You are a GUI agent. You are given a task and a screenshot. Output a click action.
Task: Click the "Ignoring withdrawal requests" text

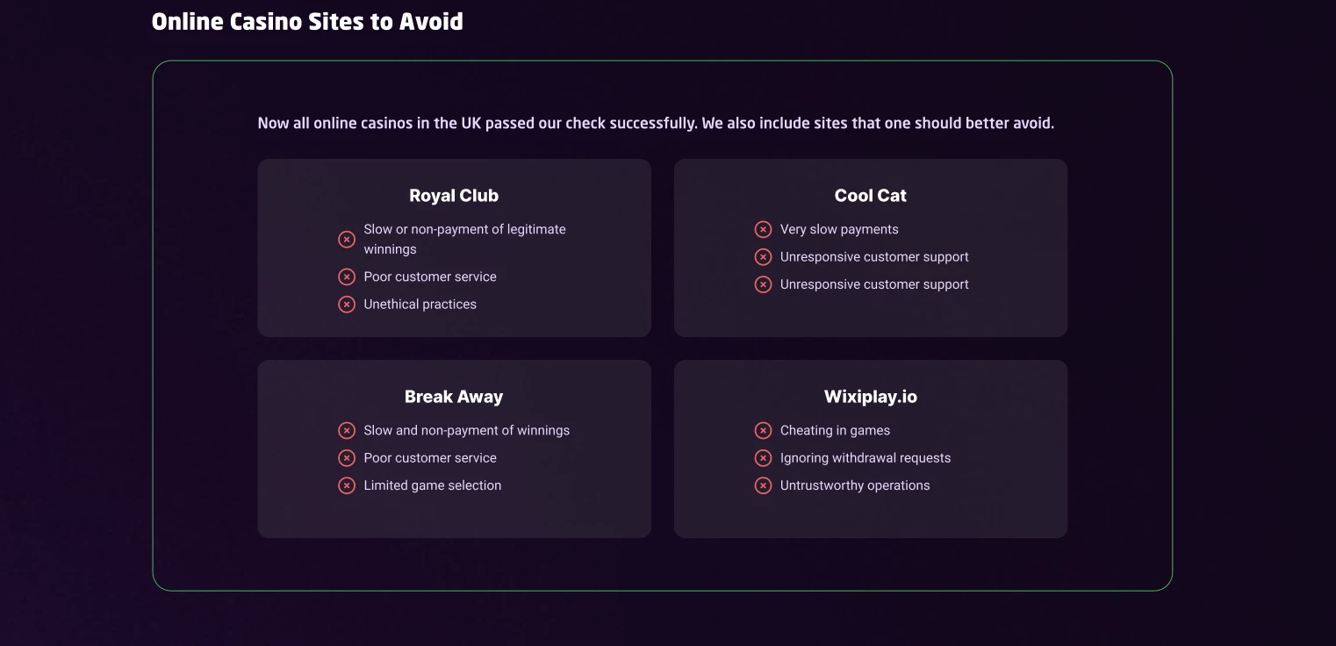click(x=866, y=458)
